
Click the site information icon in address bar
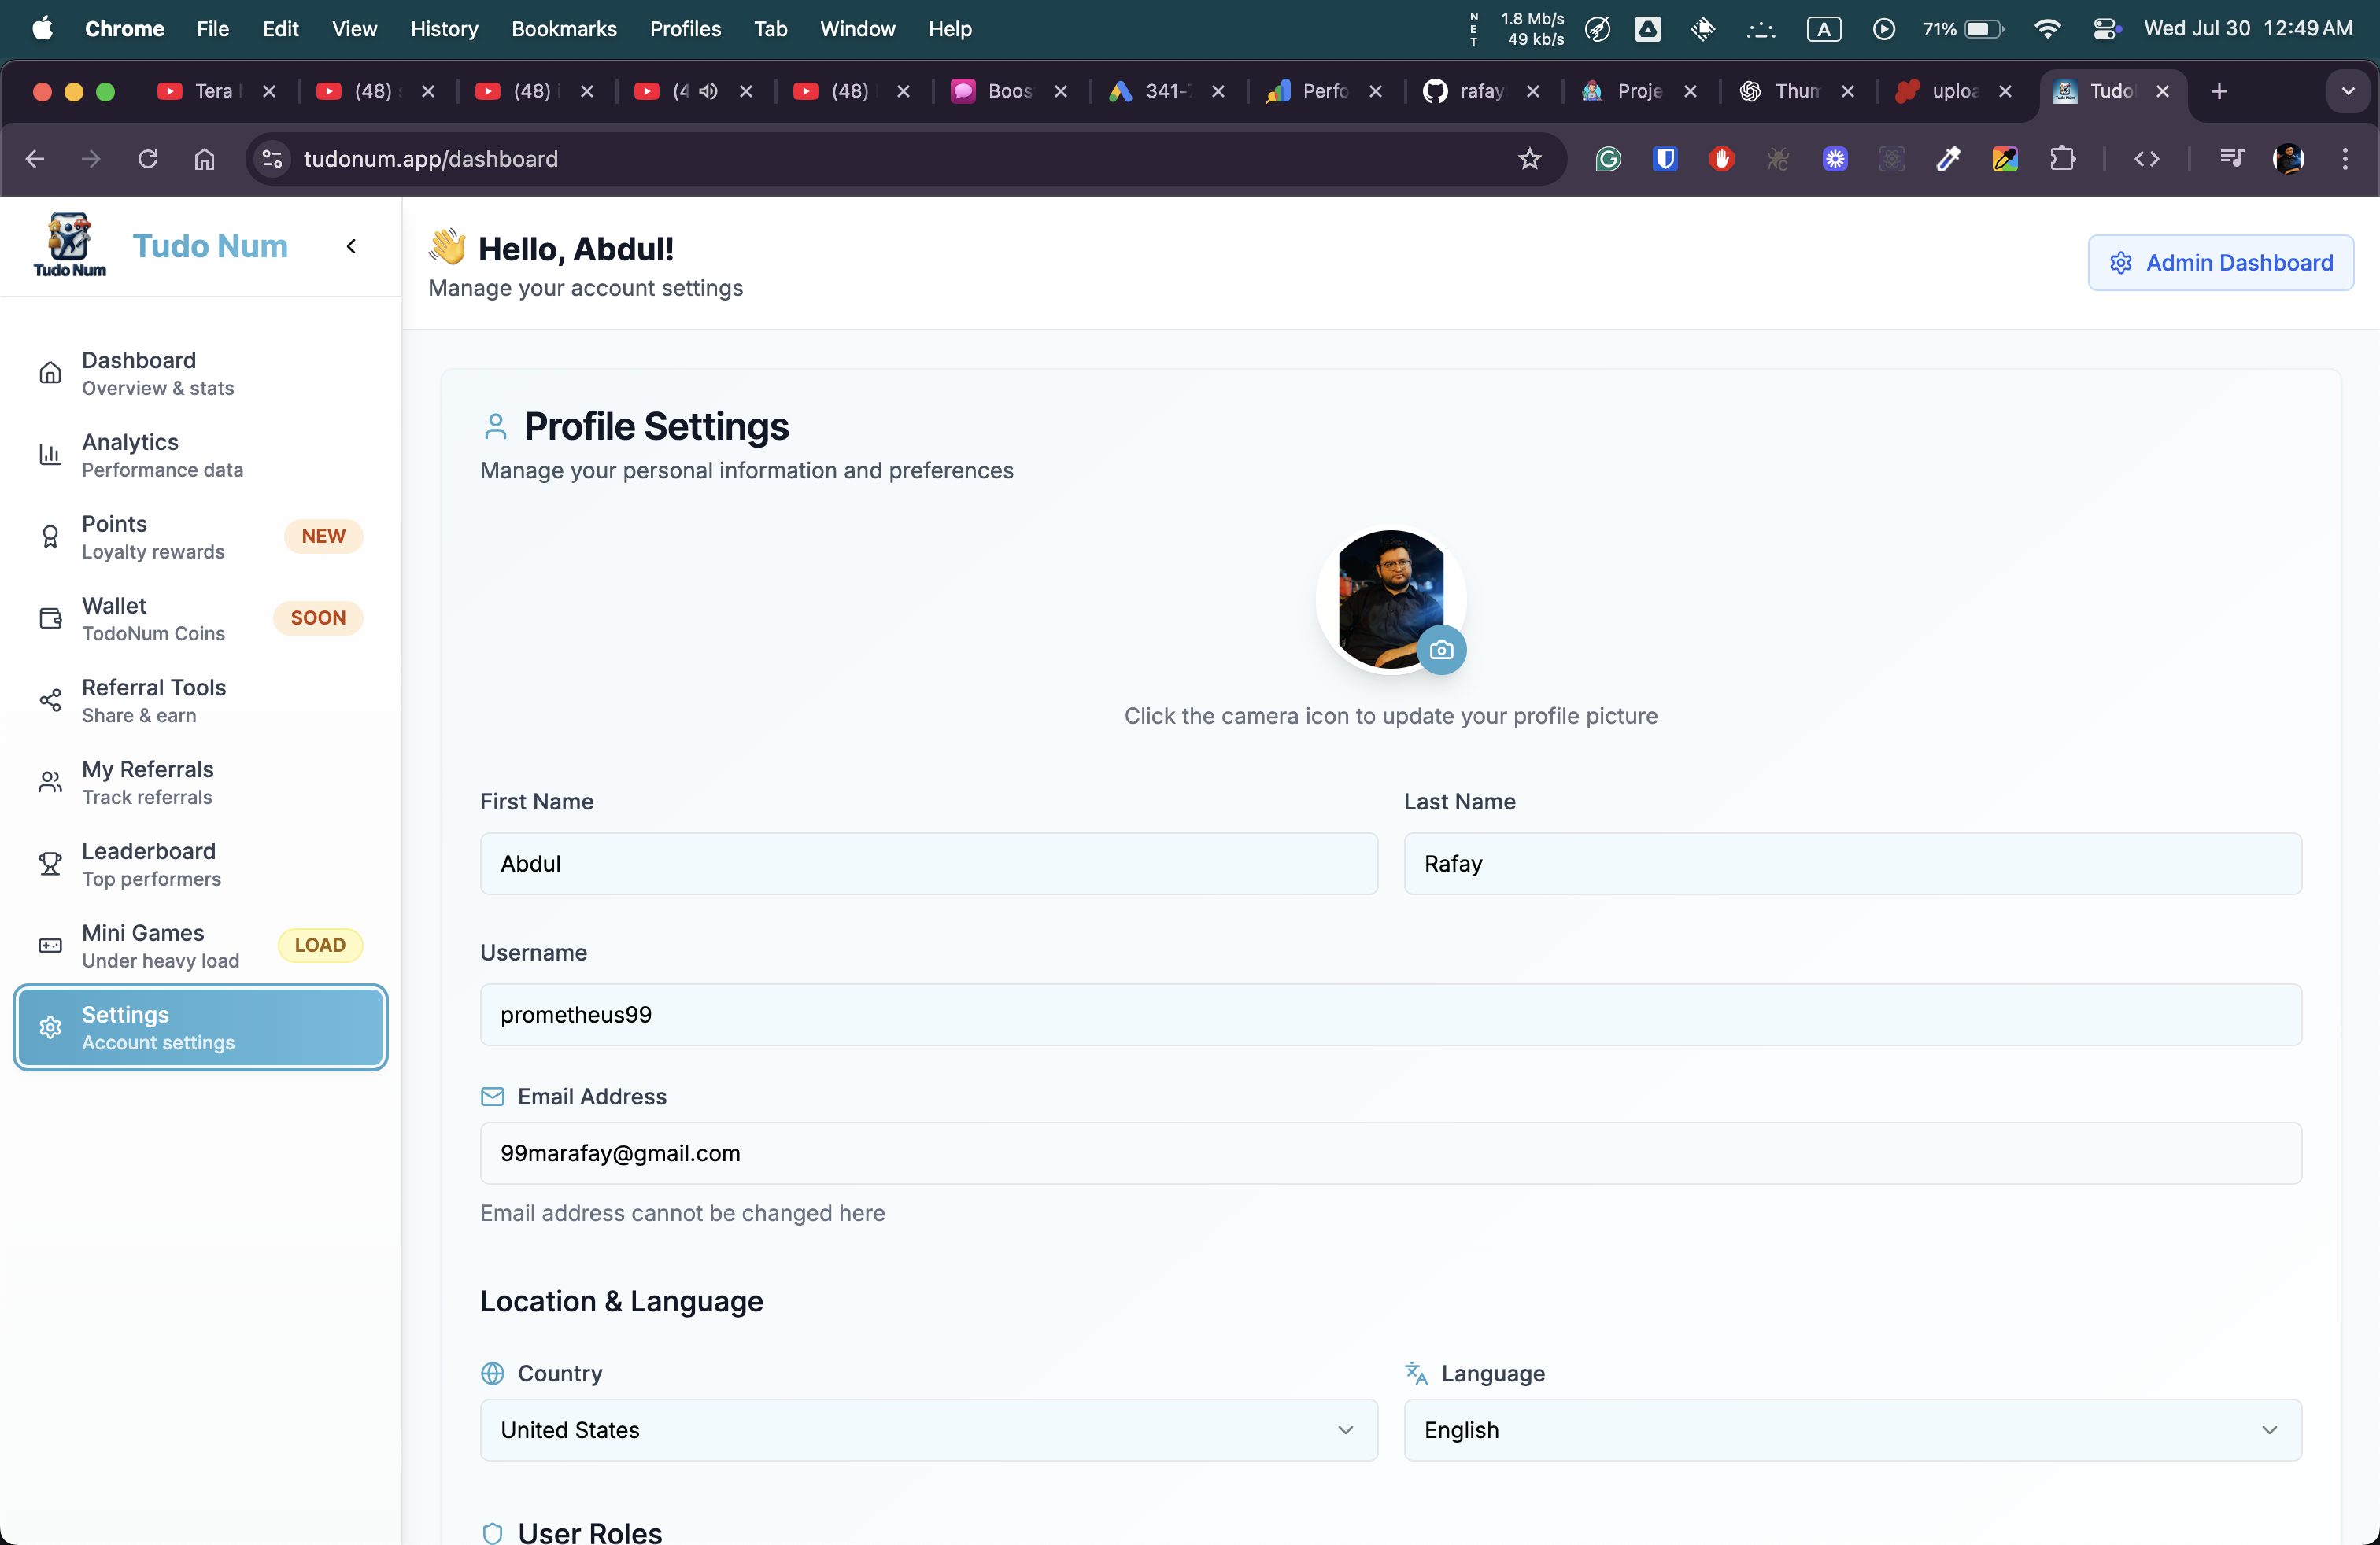pos(272,159)
